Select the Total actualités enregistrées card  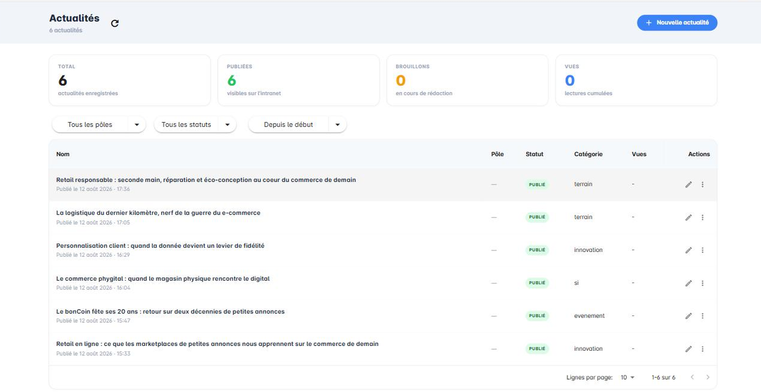click(129, 80)
